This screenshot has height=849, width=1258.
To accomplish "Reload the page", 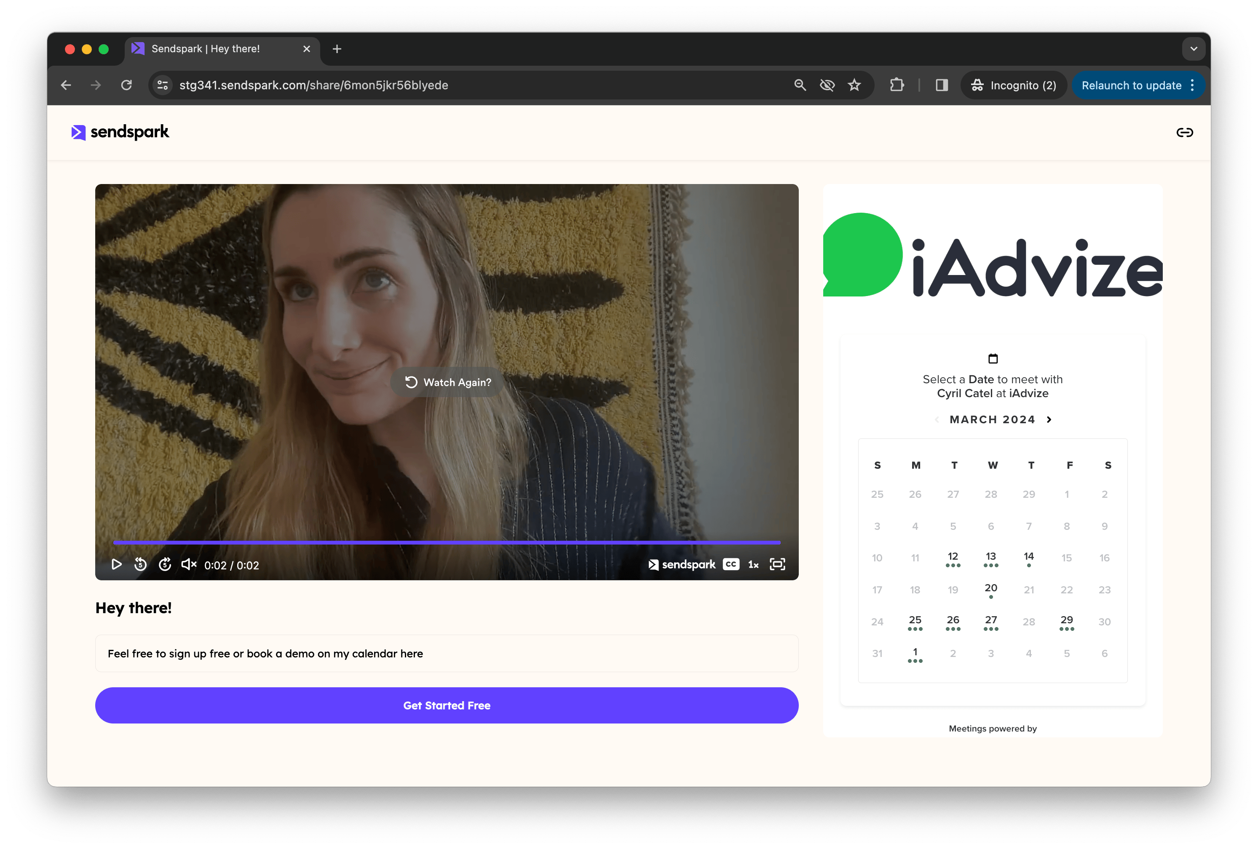I will tap(126, 85).
